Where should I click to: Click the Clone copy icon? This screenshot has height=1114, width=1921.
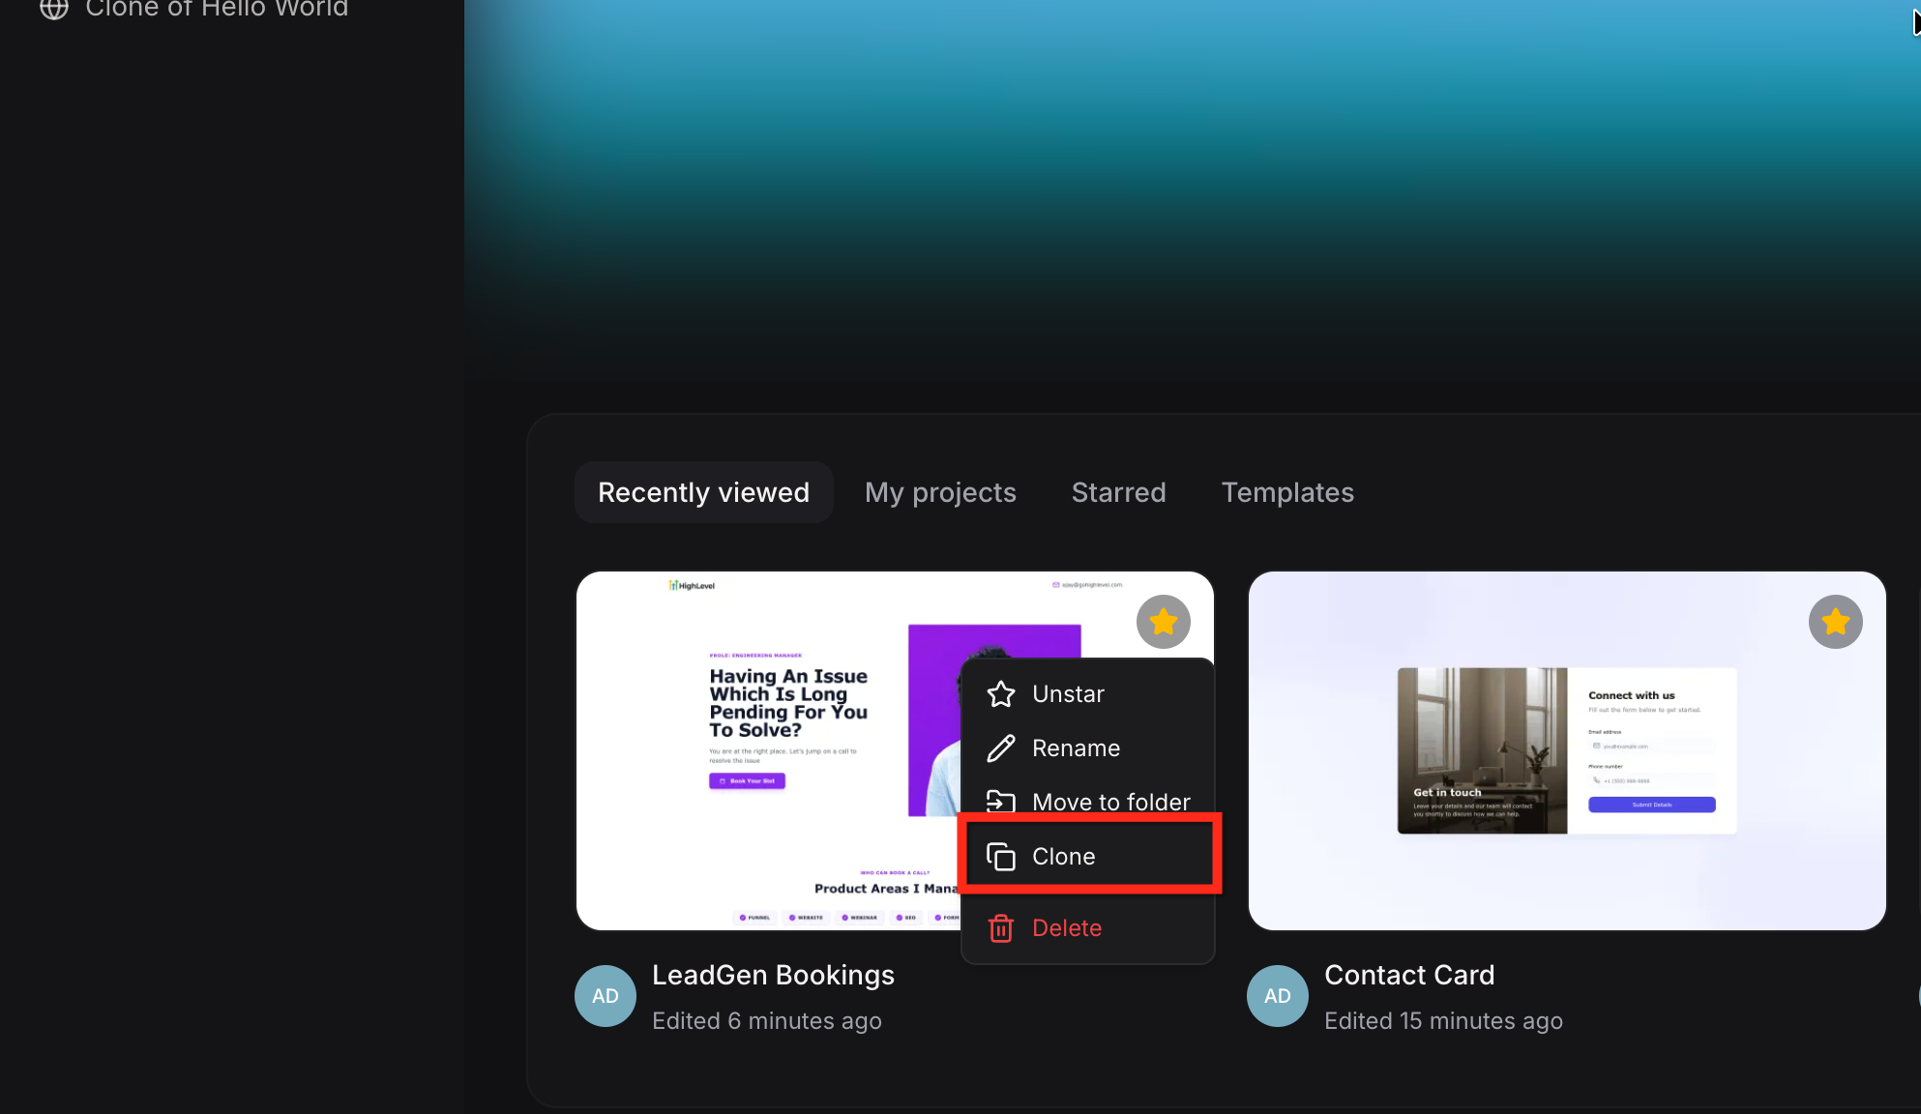point(1001,857)
